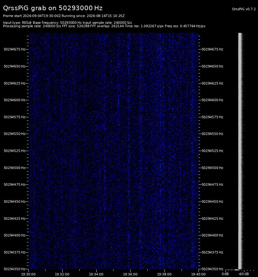Image resolution: width=258 pixels, height=277 pixels.
Task: Click the red-to-blue color scale bar
Action: pos(232,270)
